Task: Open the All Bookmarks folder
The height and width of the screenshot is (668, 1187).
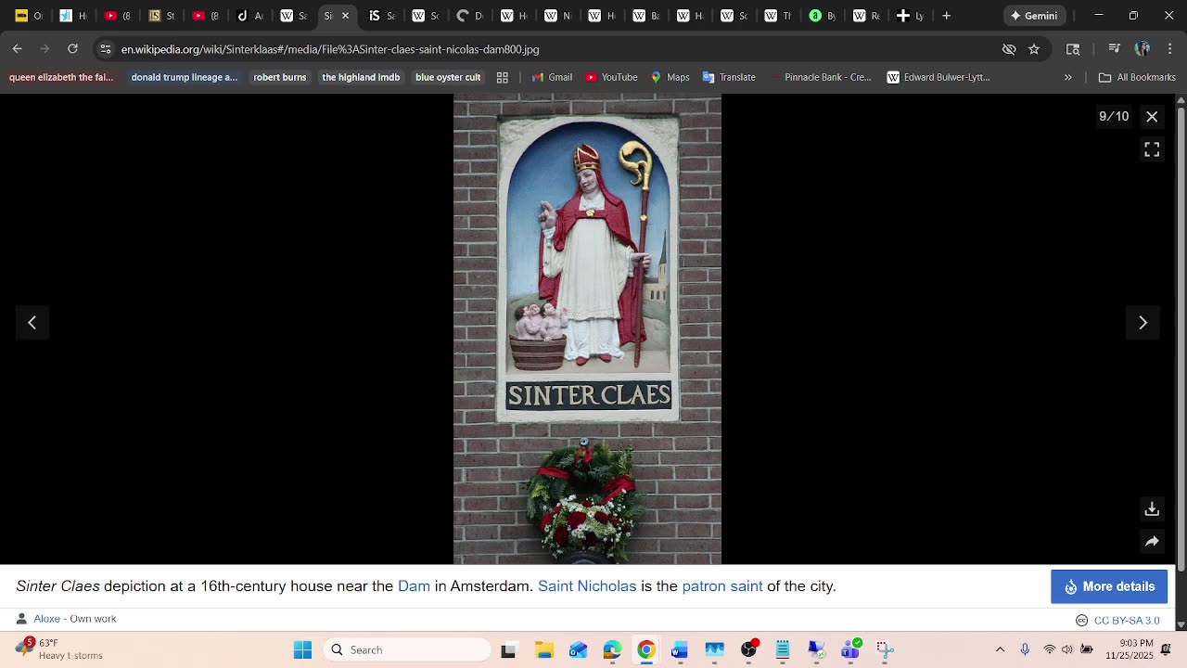Action: (x=1137, y=77)
